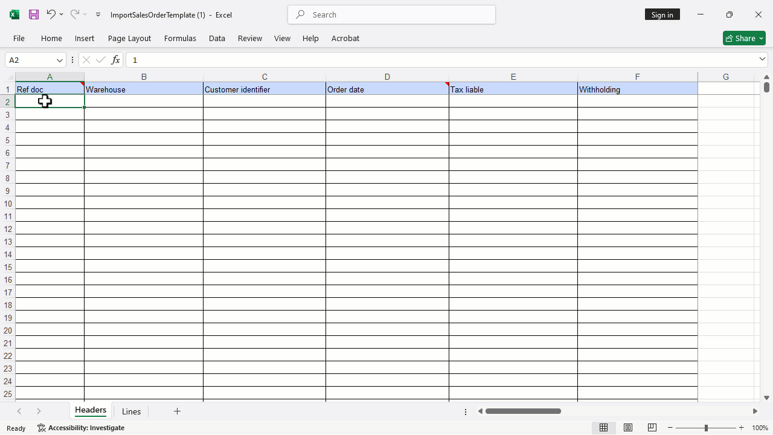Open the View ribbon tab
This screenshot has width=773, height=435.
coord(282,38)
